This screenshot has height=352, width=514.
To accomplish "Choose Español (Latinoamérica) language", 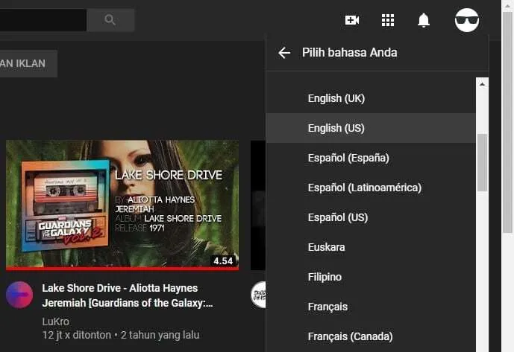I will (371, 188).
